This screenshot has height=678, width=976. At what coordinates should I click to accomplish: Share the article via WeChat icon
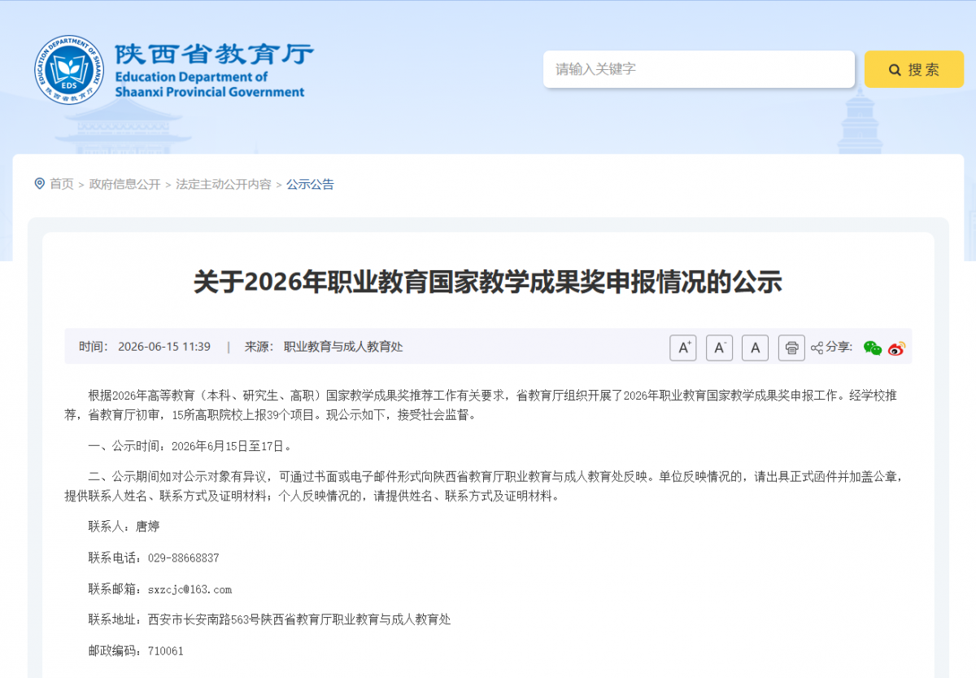[873, 348]
